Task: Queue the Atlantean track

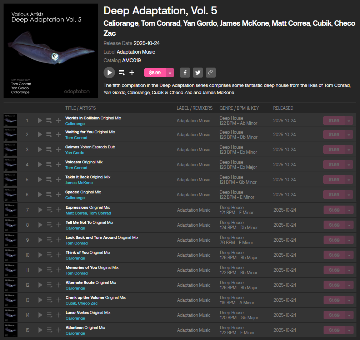Action: 49,330
